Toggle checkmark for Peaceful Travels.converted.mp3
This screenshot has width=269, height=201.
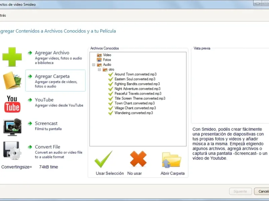tap(111, 94)
